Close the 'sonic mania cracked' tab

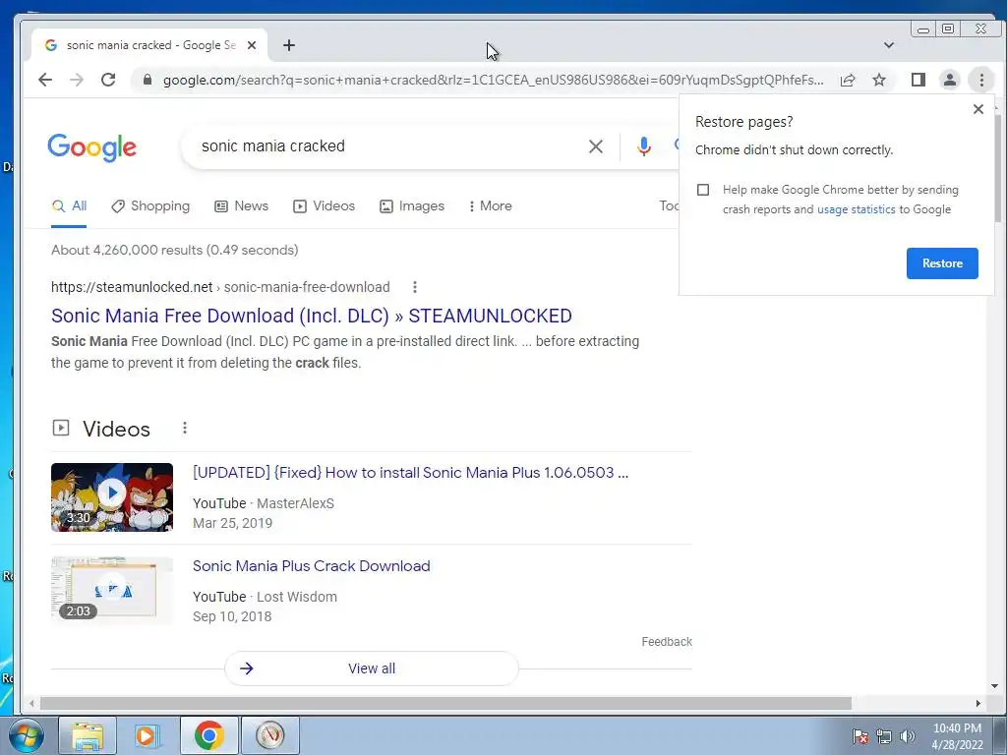[252, 45]
